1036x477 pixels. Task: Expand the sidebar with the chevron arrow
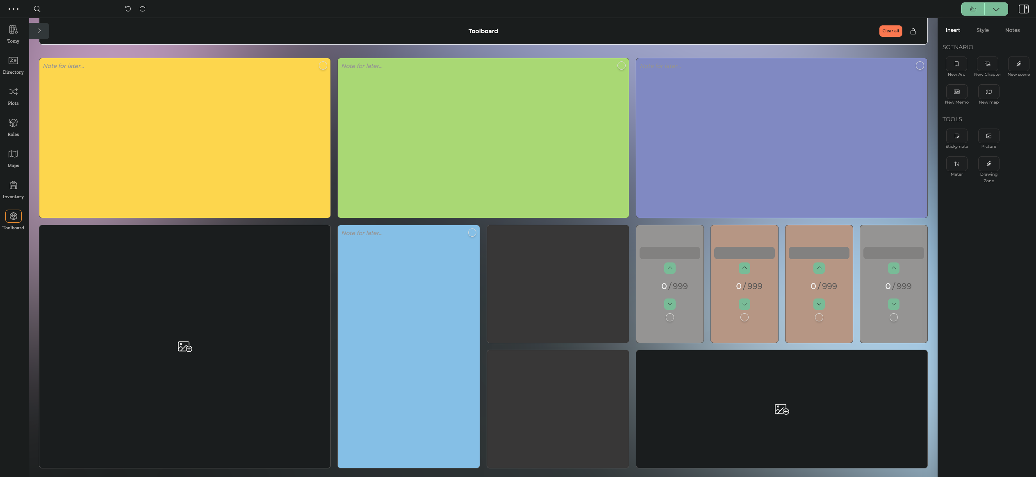39,31
